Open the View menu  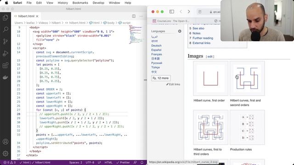(50, 3)
